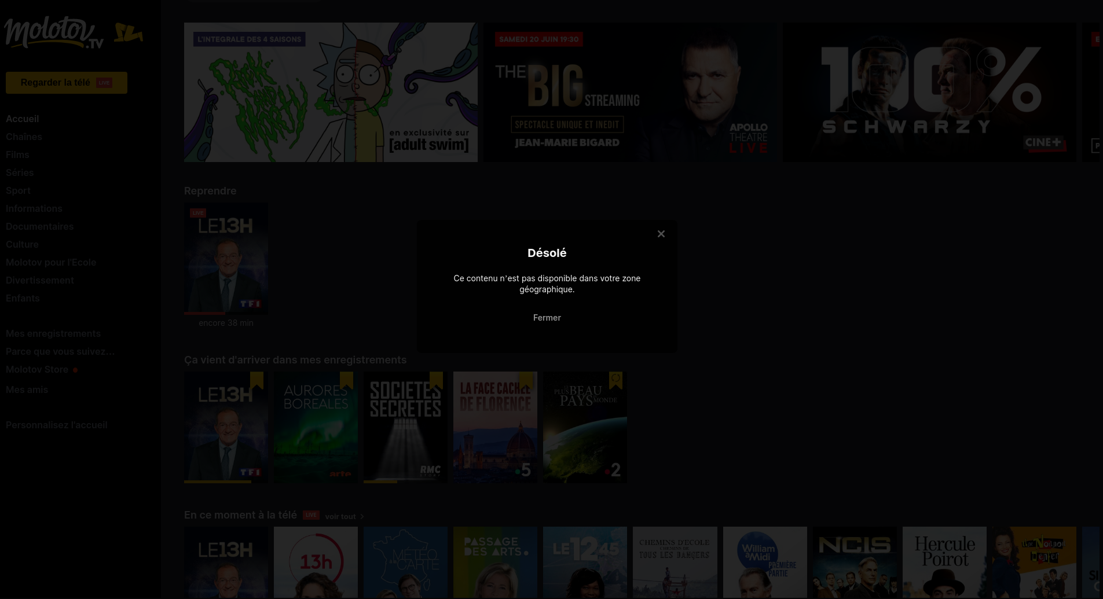Navigate to Sport in the sidebar
Image resolution: width=1103 pixels, height=599 pixels.
19,190
